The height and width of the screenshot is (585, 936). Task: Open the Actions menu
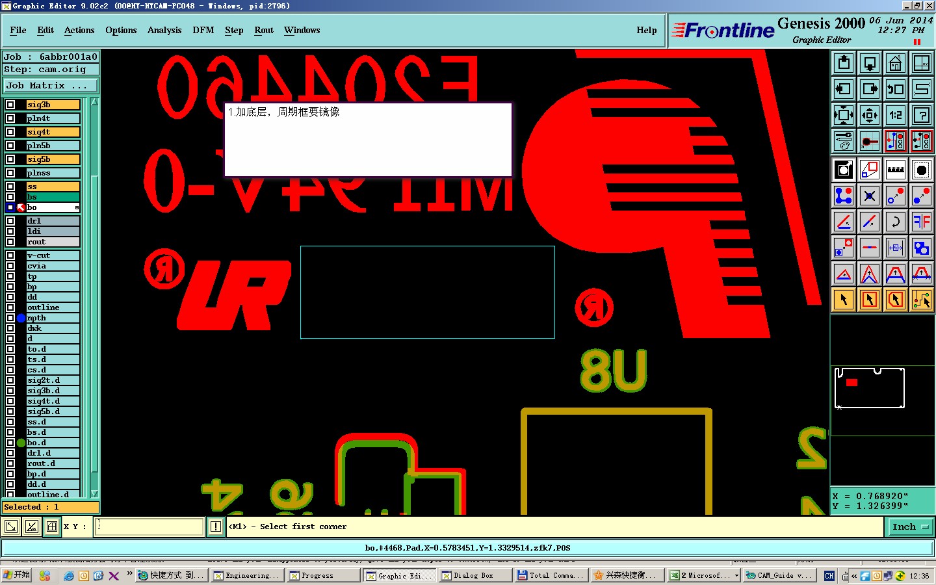[79, 31]
